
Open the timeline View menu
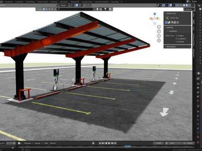coord(46,143)
